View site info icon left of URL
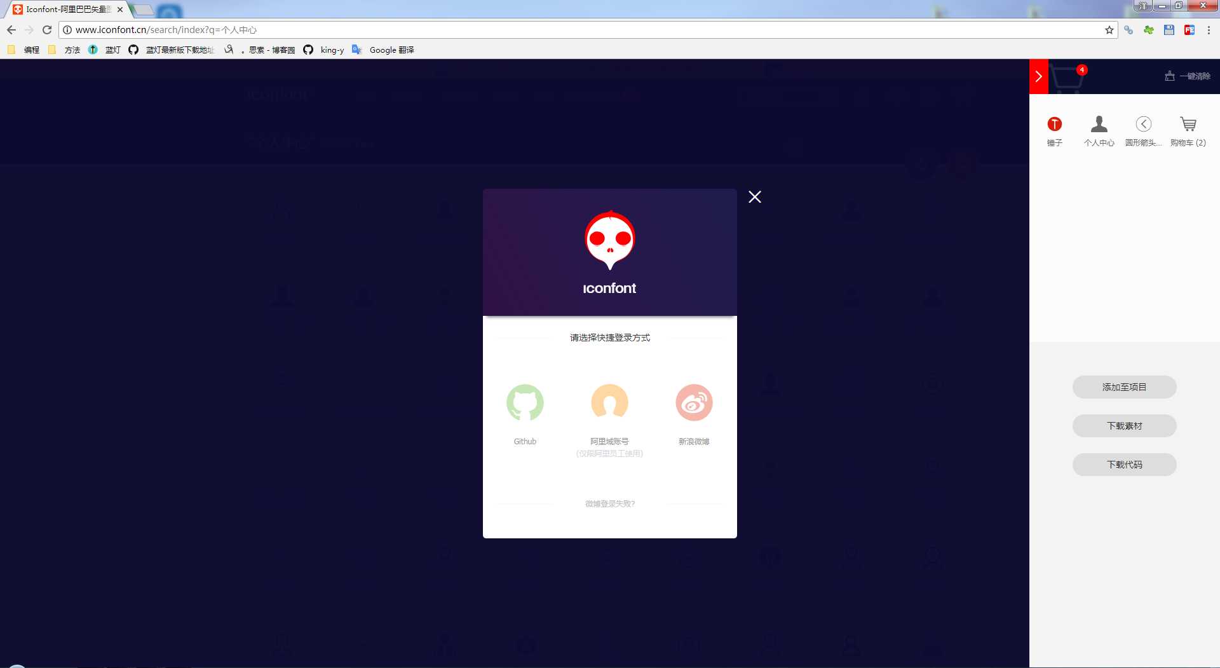Screen dimensions: 1220x668 tap(67, 30)
